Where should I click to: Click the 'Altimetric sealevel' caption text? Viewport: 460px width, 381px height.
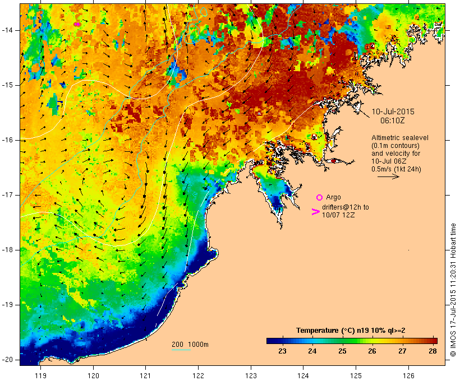pyautogui.click(x=400, y=138)
